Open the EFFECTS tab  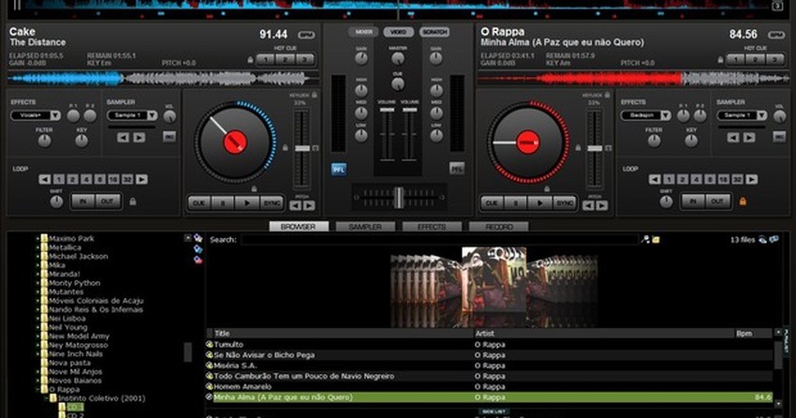(x=432, y=227)
